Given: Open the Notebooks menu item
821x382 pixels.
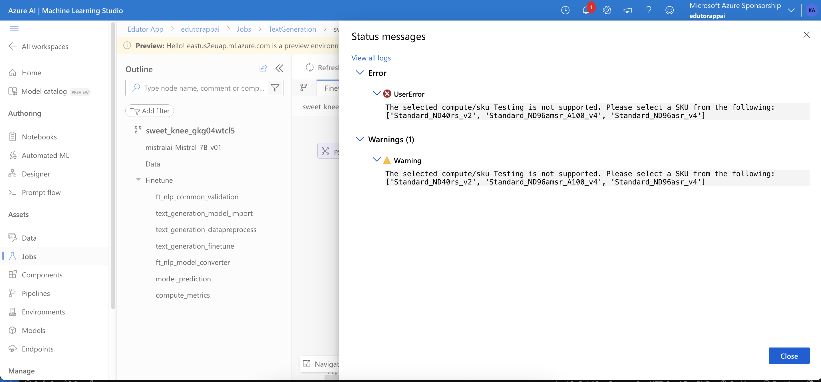Looking at the screenshot, I should 39,137.
